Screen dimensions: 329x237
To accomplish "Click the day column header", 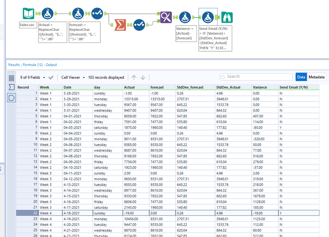I will (x=108, y=87).
